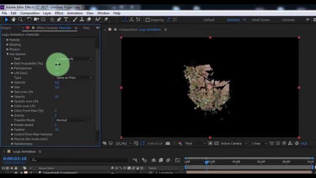This screenshot has height=178, width=316.
Task: Expand the Physics group
Action: (7, 49)
